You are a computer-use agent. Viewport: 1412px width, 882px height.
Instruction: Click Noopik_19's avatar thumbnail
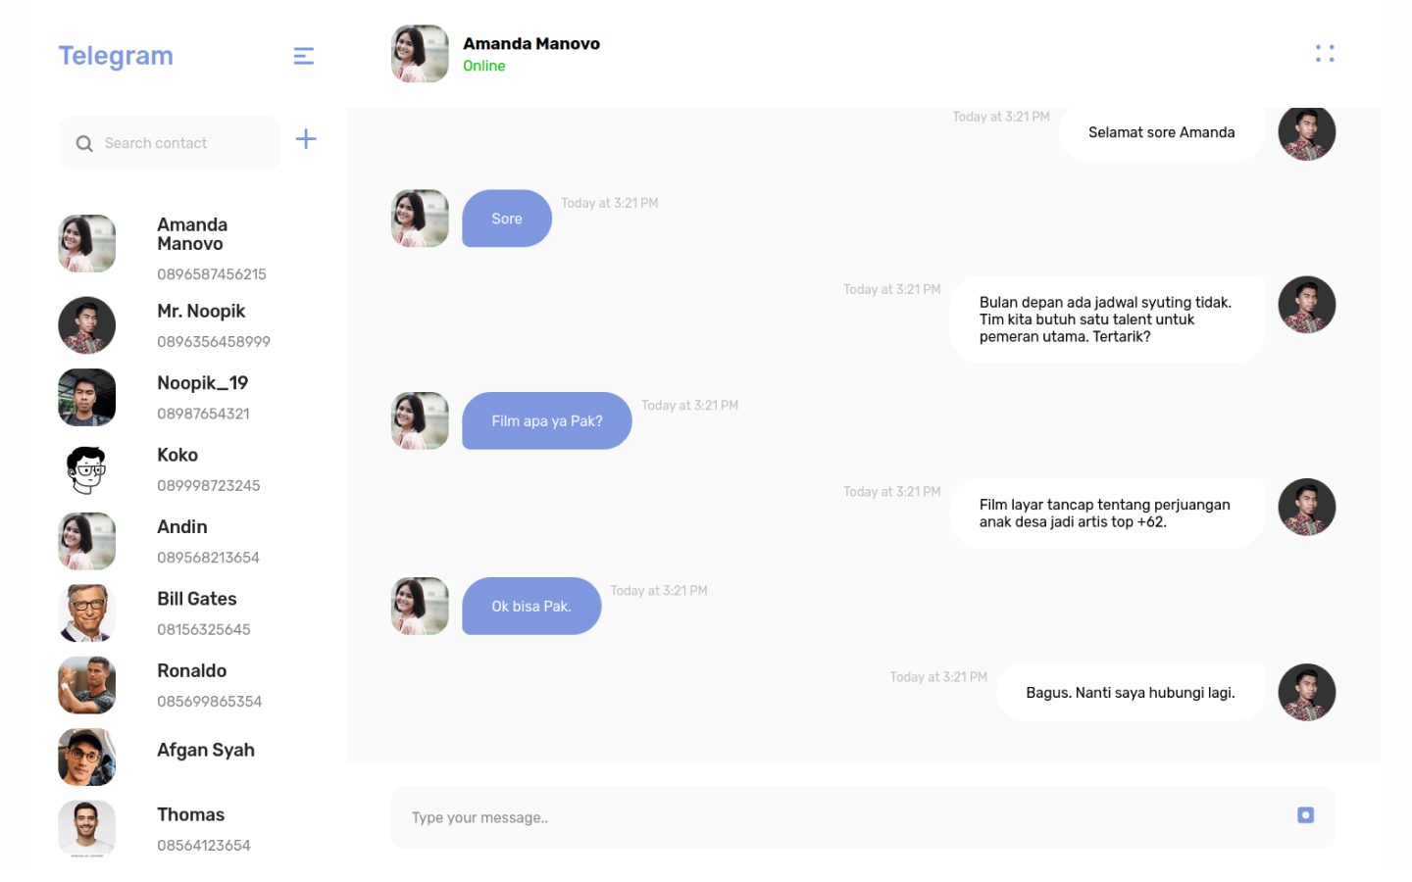coord(86,397)
